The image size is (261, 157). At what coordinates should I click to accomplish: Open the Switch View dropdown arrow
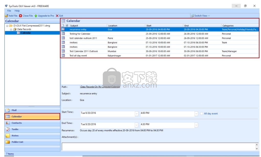point(209,16)
